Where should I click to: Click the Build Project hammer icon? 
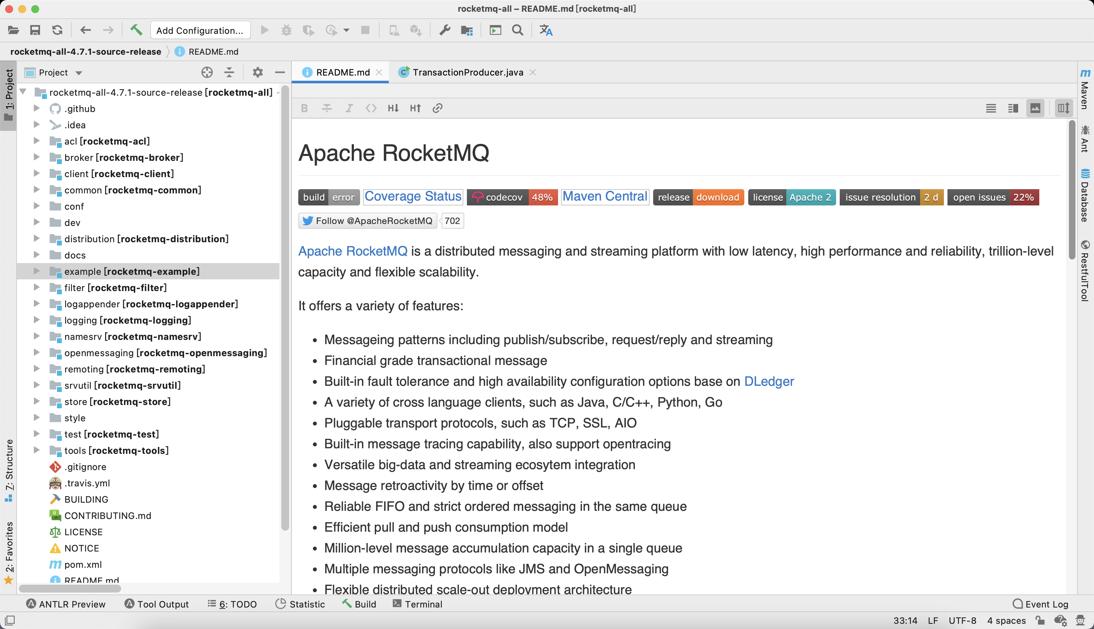pyautogui.click(x=136, y=30)
